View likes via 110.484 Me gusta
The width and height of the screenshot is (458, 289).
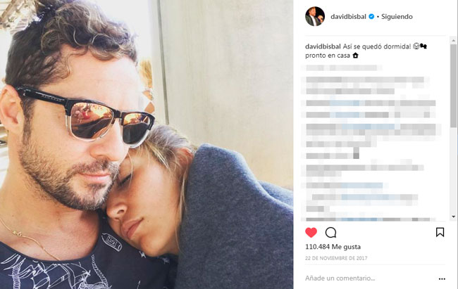[x=333, y=247]
